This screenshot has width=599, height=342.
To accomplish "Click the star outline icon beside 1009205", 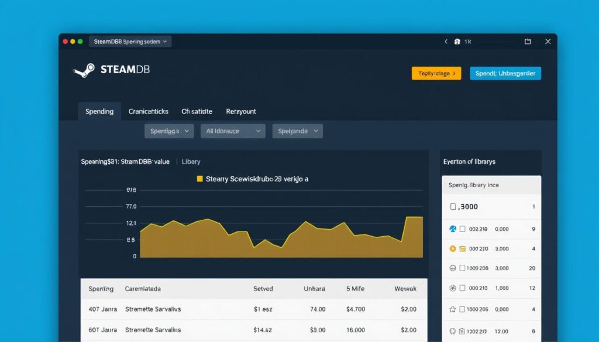I will [x=452, y=308].
